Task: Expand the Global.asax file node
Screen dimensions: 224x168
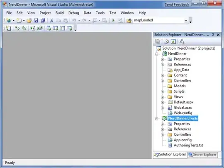Action: point(162,108)
